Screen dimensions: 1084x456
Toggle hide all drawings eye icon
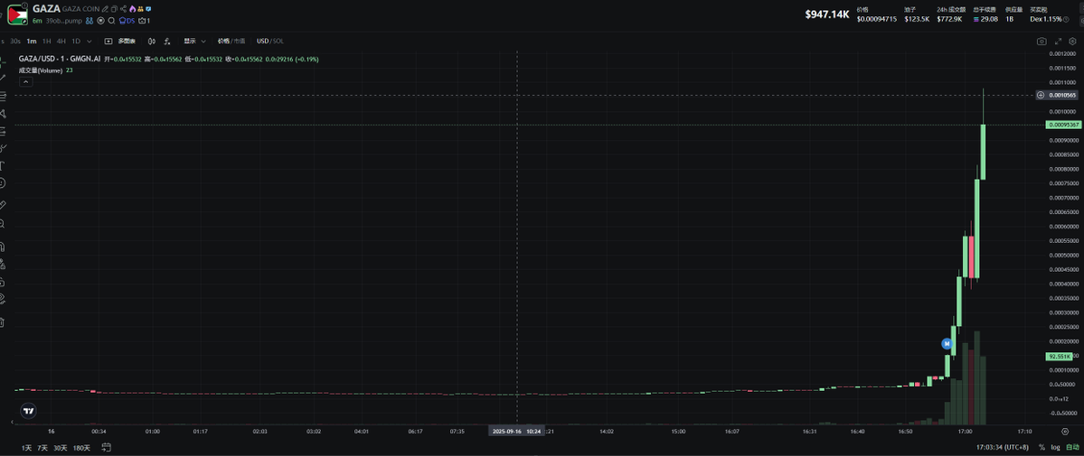pyautogui.click(x=4, y=299)
